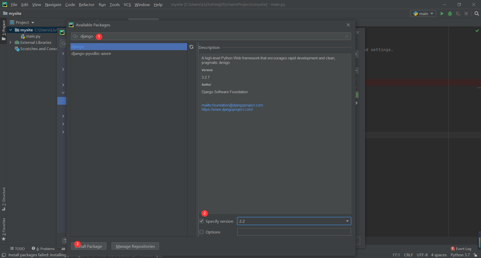The height and width of the screenshot is (258, 481).
Task: Open the main run configuration dropdown
Action: tap(423, 14)
